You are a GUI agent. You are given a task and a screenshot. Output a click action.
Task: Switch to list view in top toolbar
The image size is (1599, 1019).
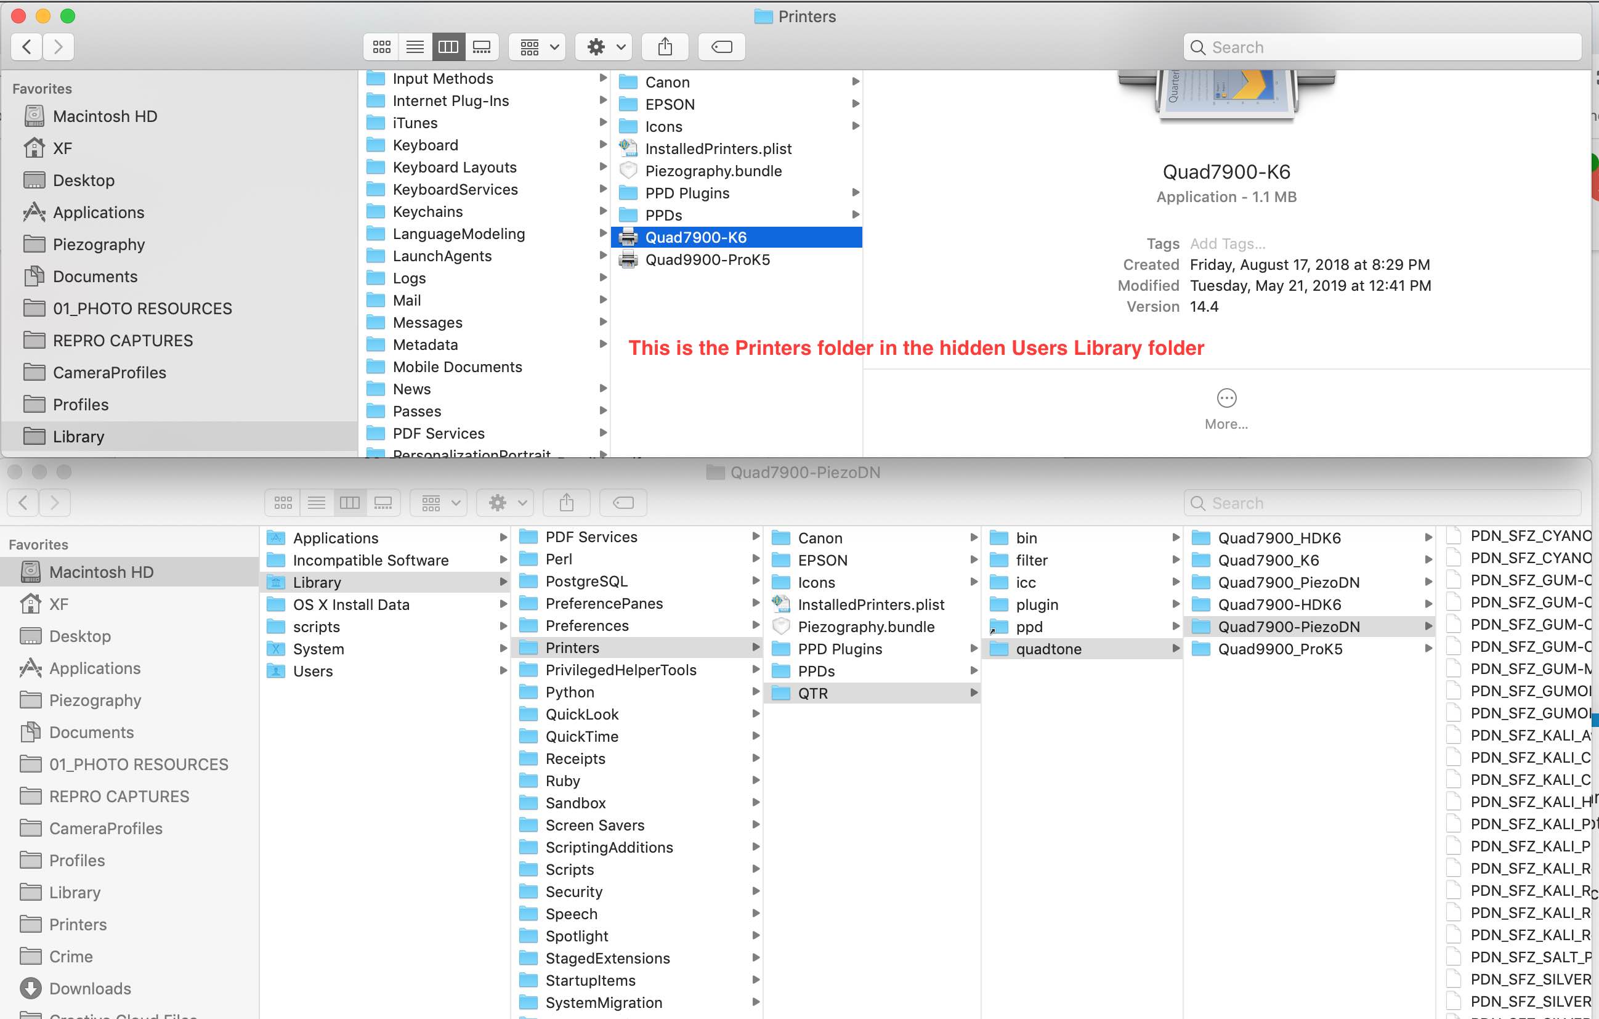coord(415,46)
